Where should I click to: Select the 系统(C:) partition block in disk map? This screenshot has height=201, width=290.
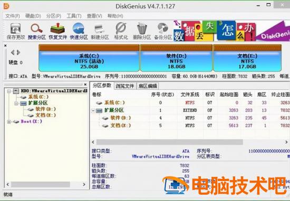(89, 58)
